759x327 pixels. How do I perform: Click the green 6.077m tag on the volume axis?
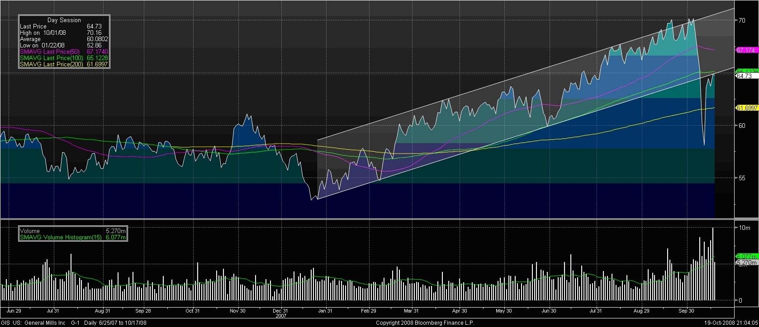[x=747, y=257]
